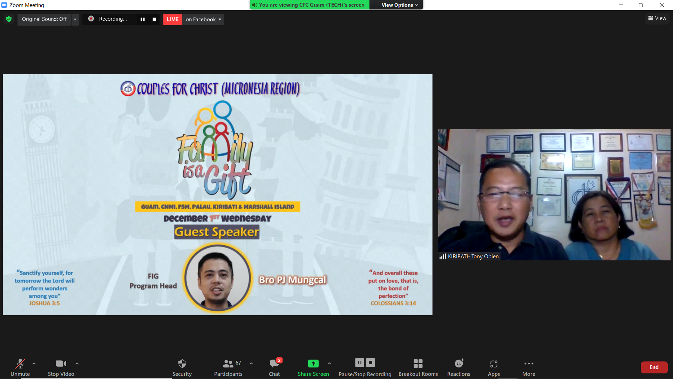Pause the recording from top bar

pos(143,19)
